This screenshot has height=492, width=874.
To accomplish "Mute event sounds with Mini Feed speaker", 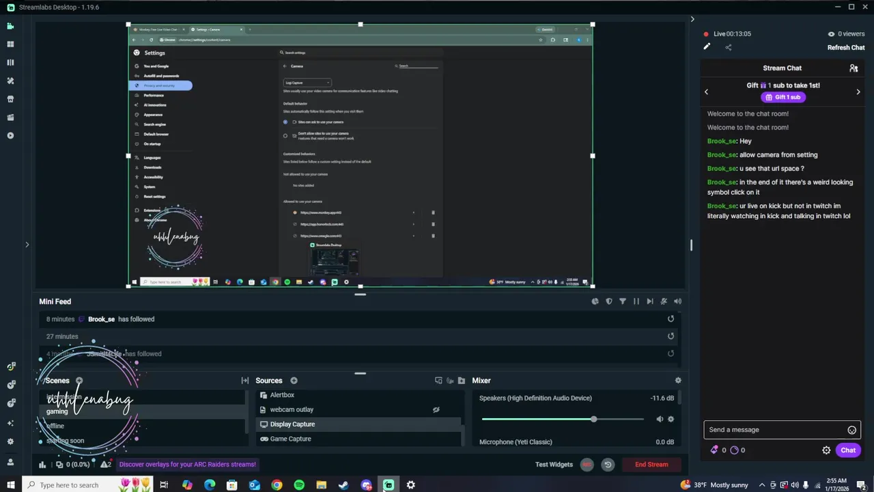I will pyautogui.click(x=677, y=301).
